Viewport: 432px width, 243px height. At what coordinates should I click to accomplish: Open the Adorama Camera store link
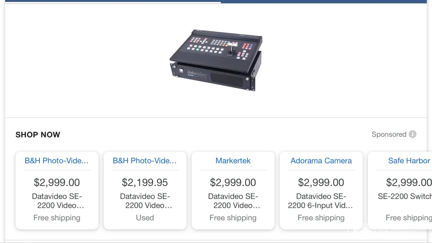click(321, 161)
